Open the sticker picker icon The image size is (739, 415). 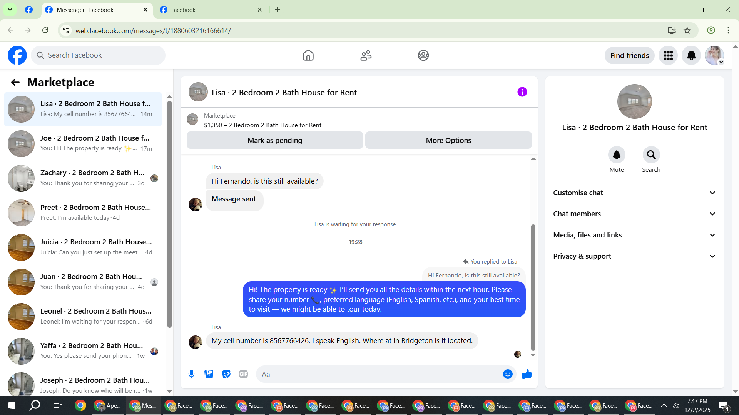[x=226, y=374]
